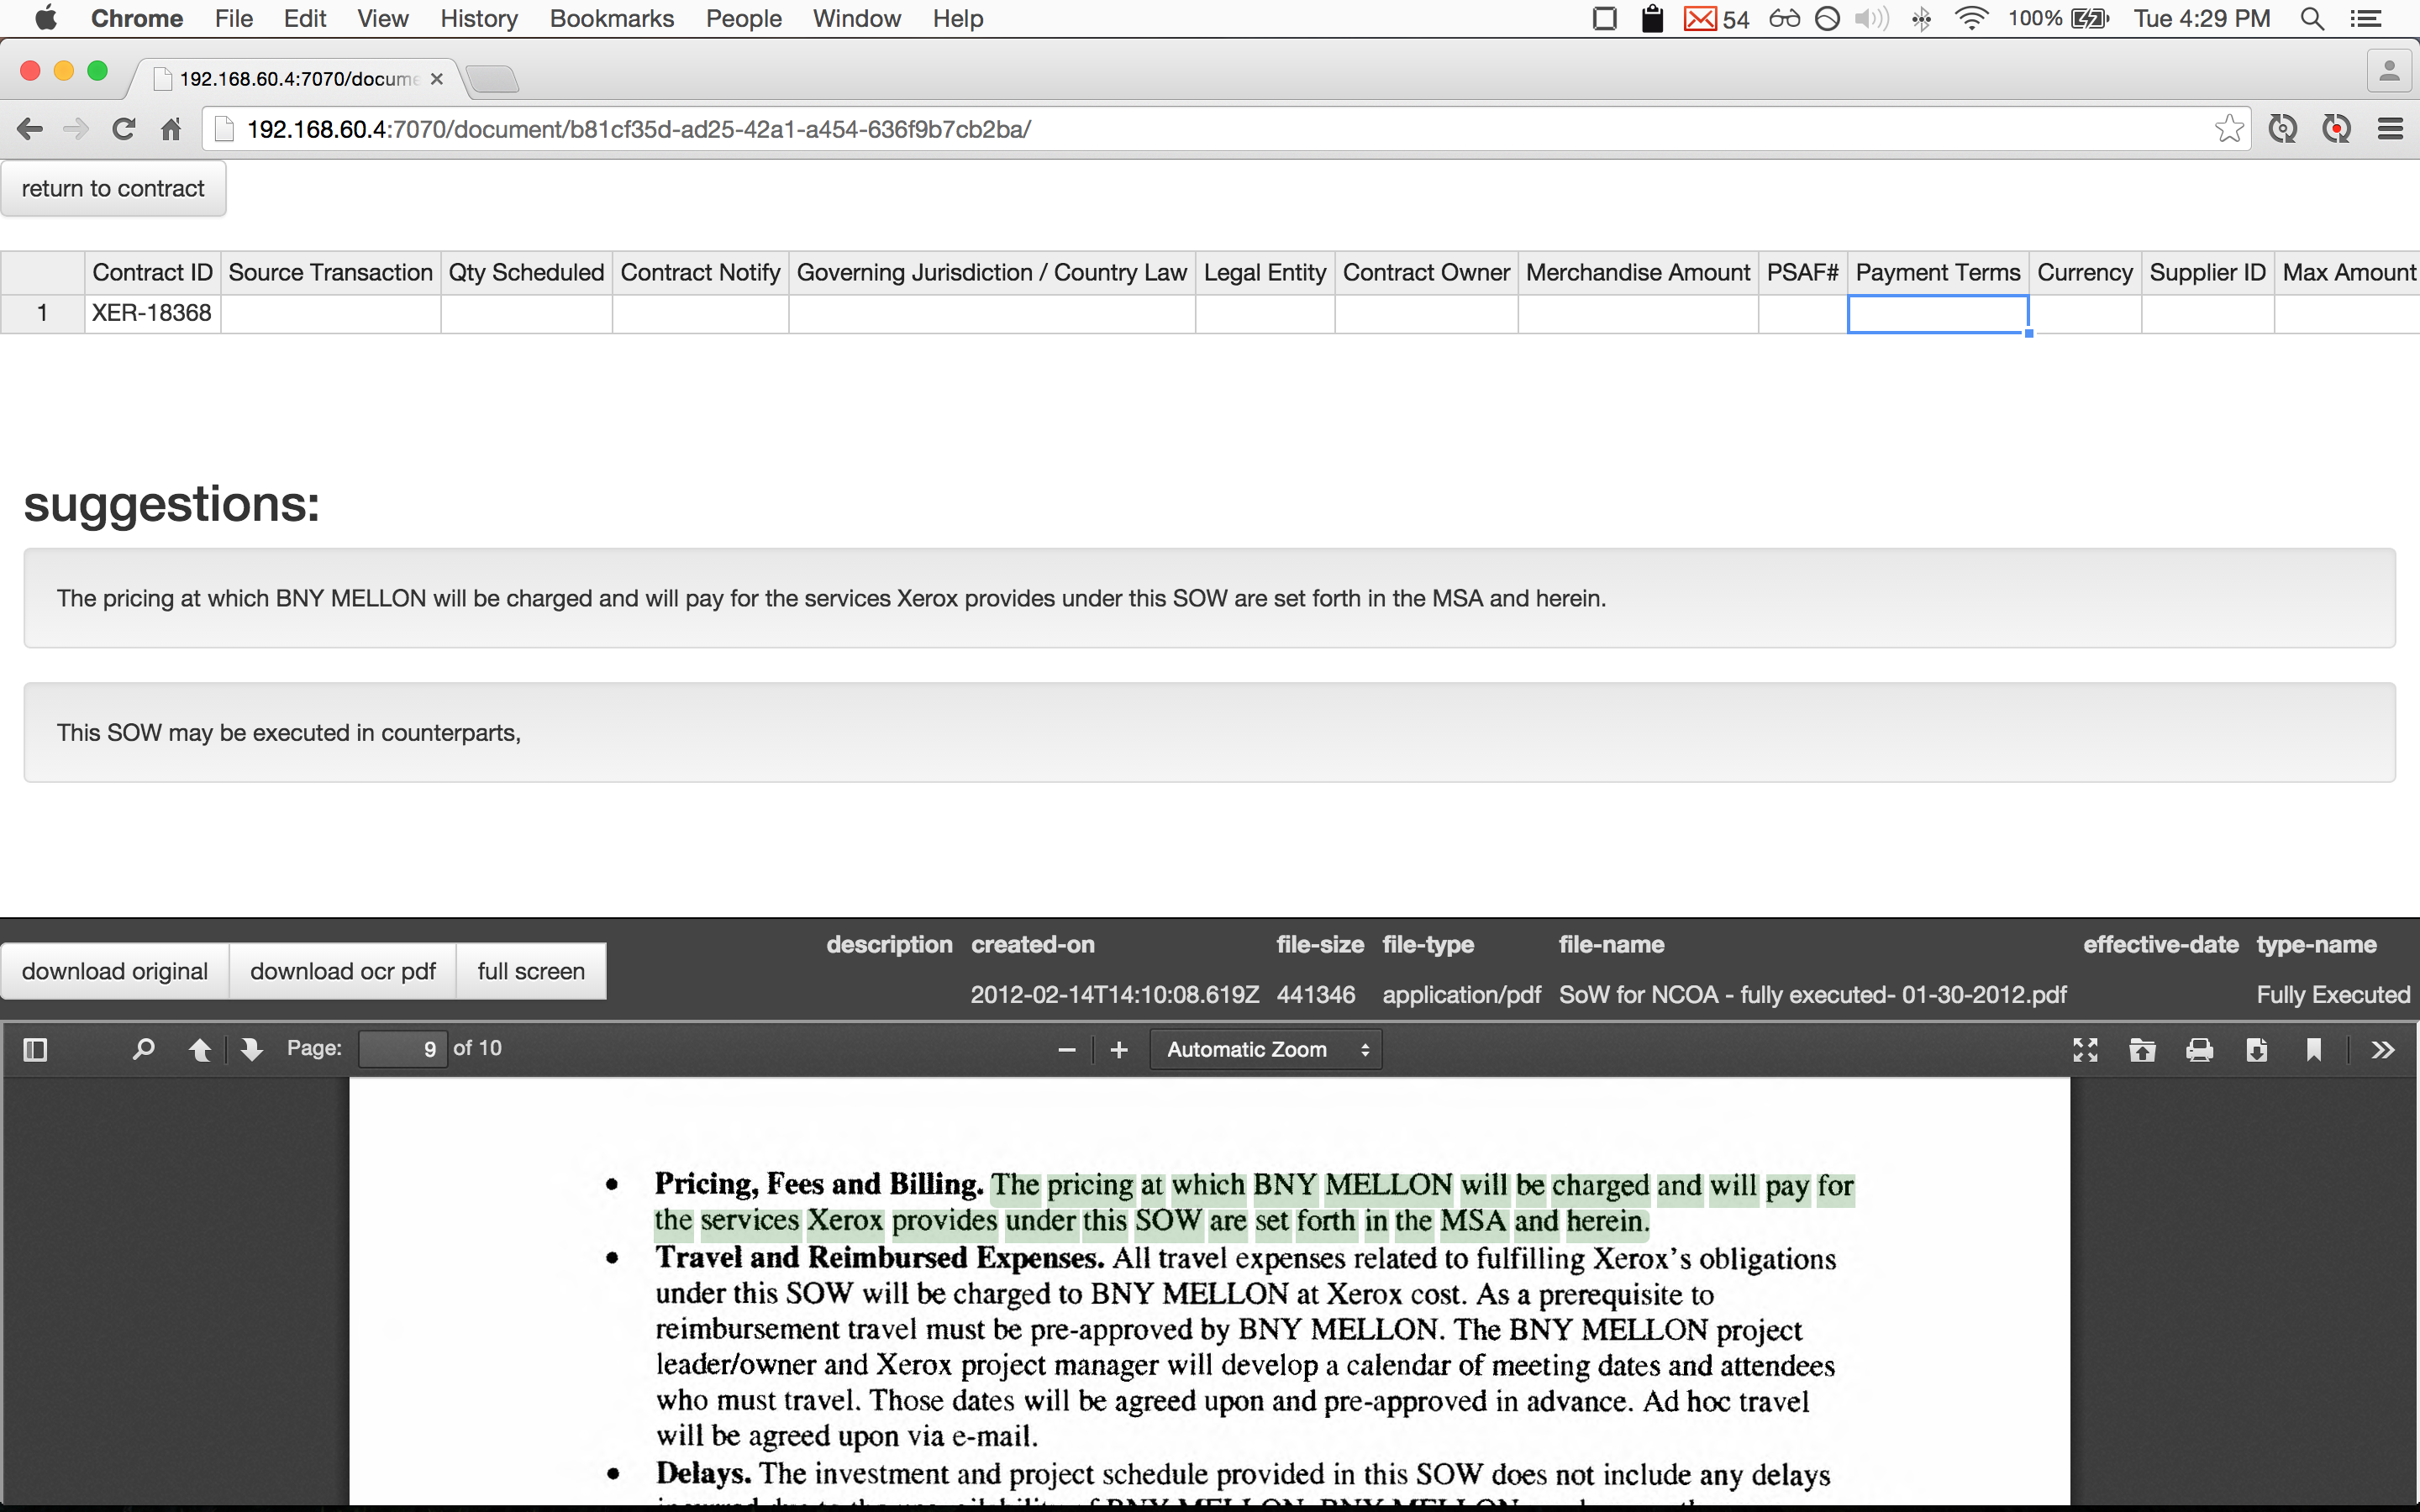Click the full screen button
The image size is (2420, 1512).
(x=531, y=971)
